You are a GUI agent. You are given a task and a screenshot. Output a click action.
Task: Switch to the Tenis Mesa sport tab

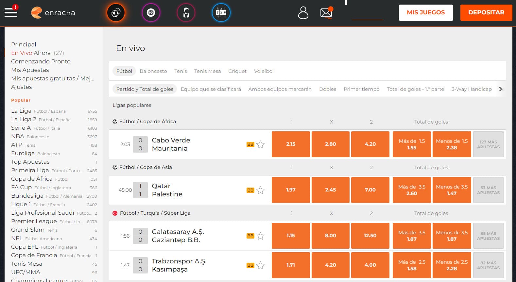(207, 71)
